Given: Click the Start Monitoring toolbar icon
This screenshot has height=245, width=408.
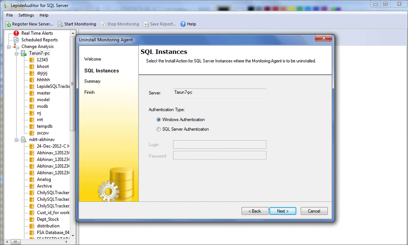Looking at the screenshot, I should 60,24.
